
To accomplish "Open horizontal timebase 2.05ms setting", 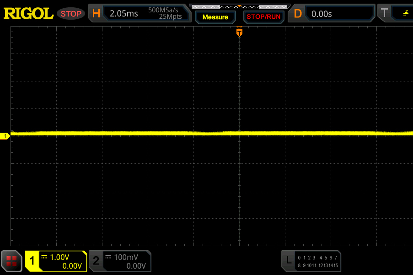I will point(124,13).
